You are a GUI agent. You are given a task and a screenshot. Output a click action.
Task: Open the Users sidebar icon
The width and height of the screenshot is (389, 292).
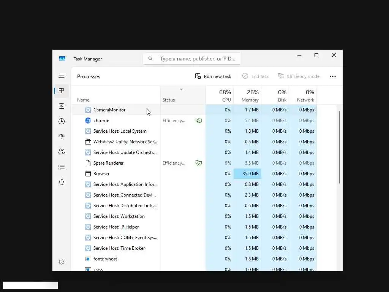coord(62,151)
